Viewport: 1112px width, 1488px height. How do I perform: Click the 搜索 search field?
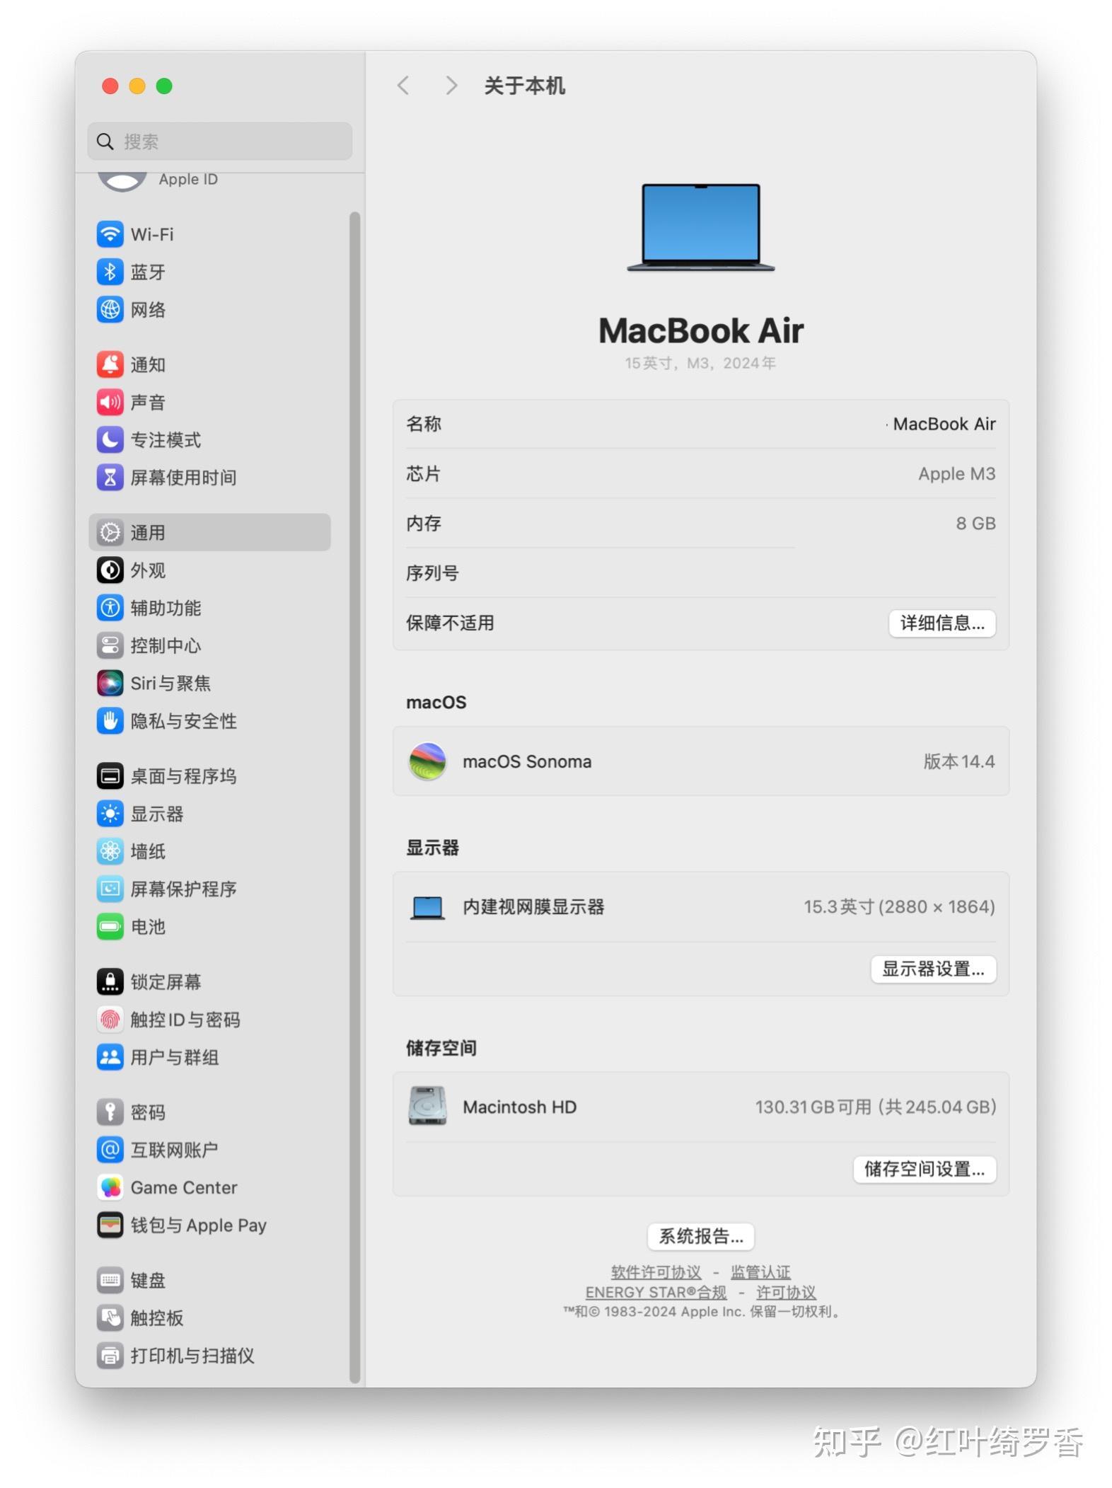point(220,142)
